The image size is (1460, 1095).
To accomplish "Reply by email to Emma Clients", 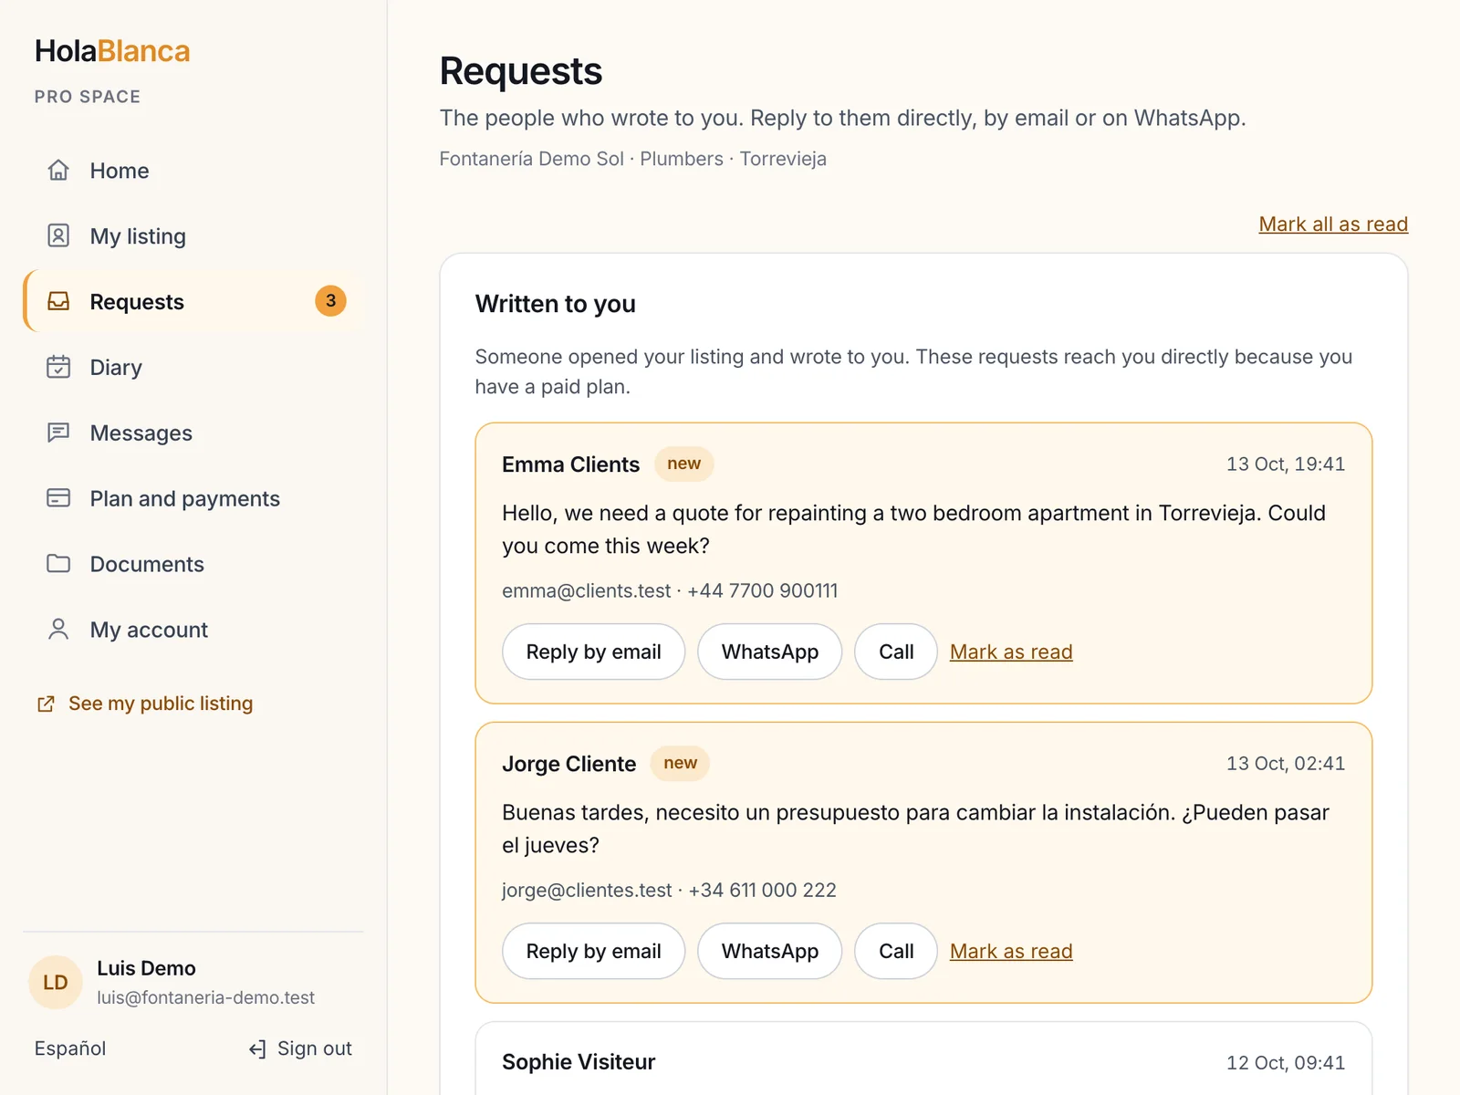I will tap(593, 652).
